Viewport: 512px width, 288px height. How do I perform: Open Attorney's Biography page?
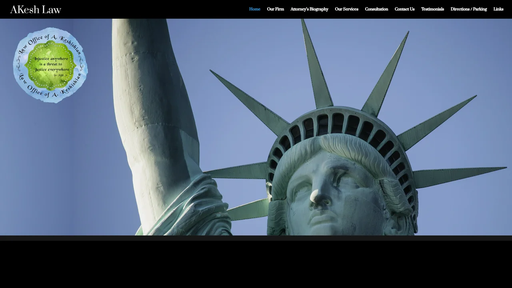pyautogui.click(x=309, y=9)
